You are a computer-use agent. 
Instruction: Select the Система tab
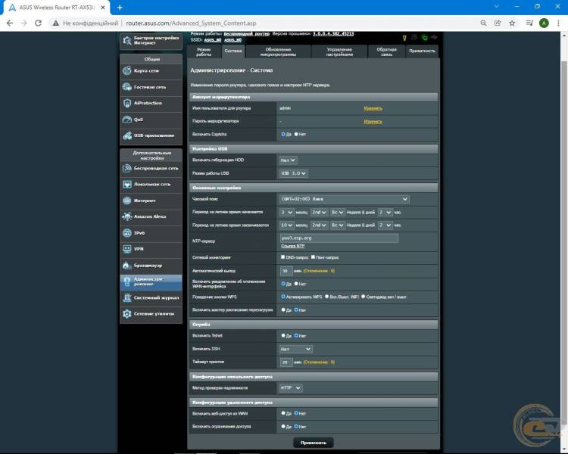(233, 51)
